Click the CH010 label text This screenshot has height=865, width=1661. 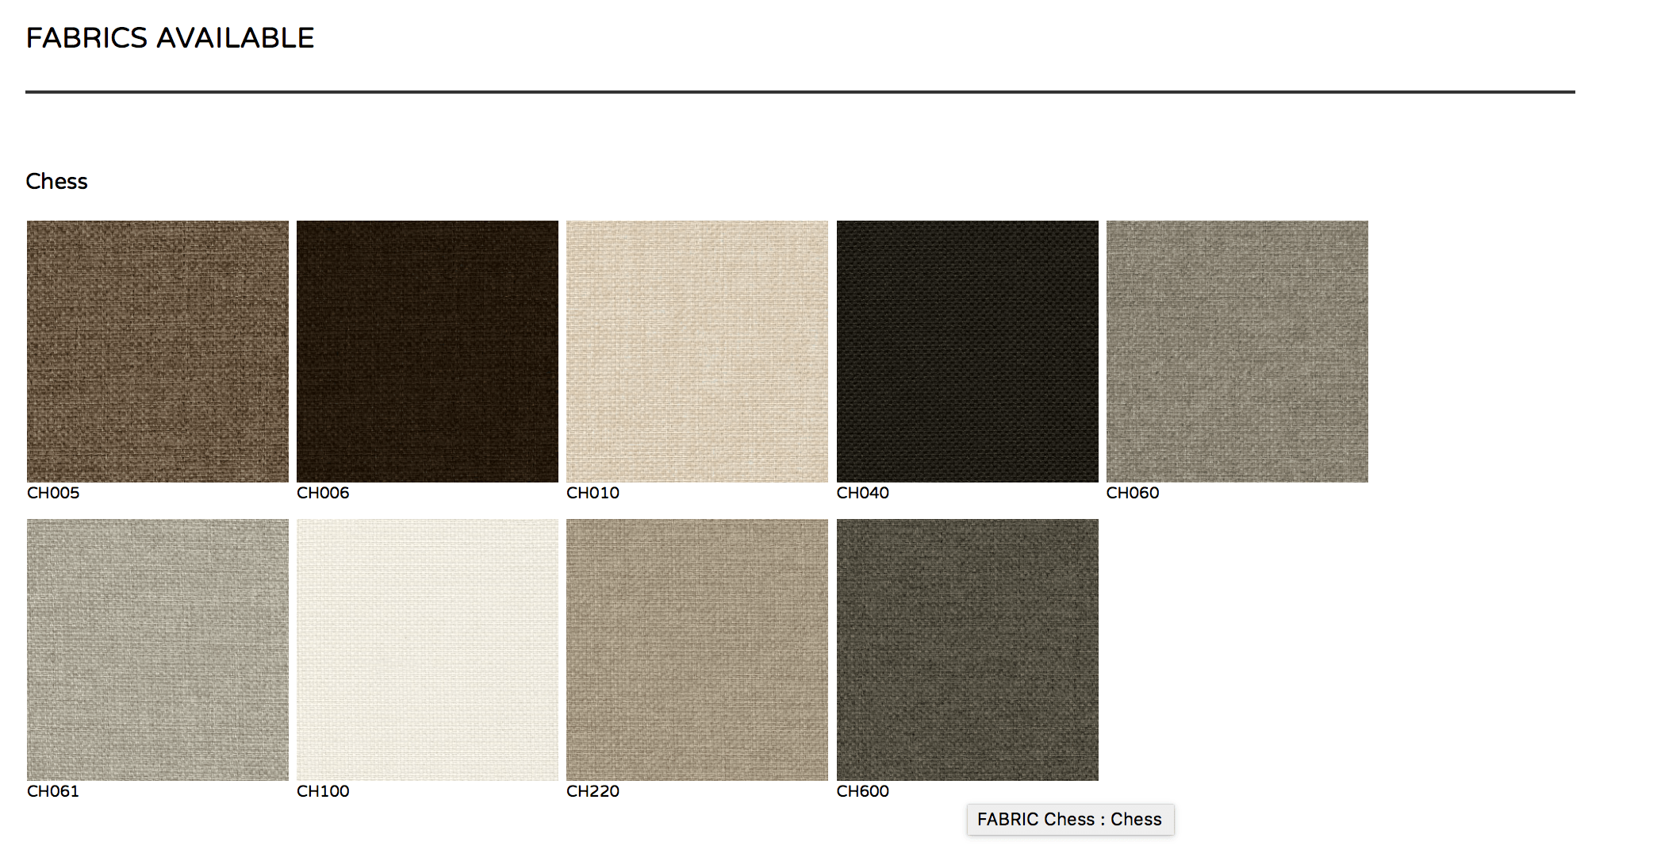click(593, 493)
